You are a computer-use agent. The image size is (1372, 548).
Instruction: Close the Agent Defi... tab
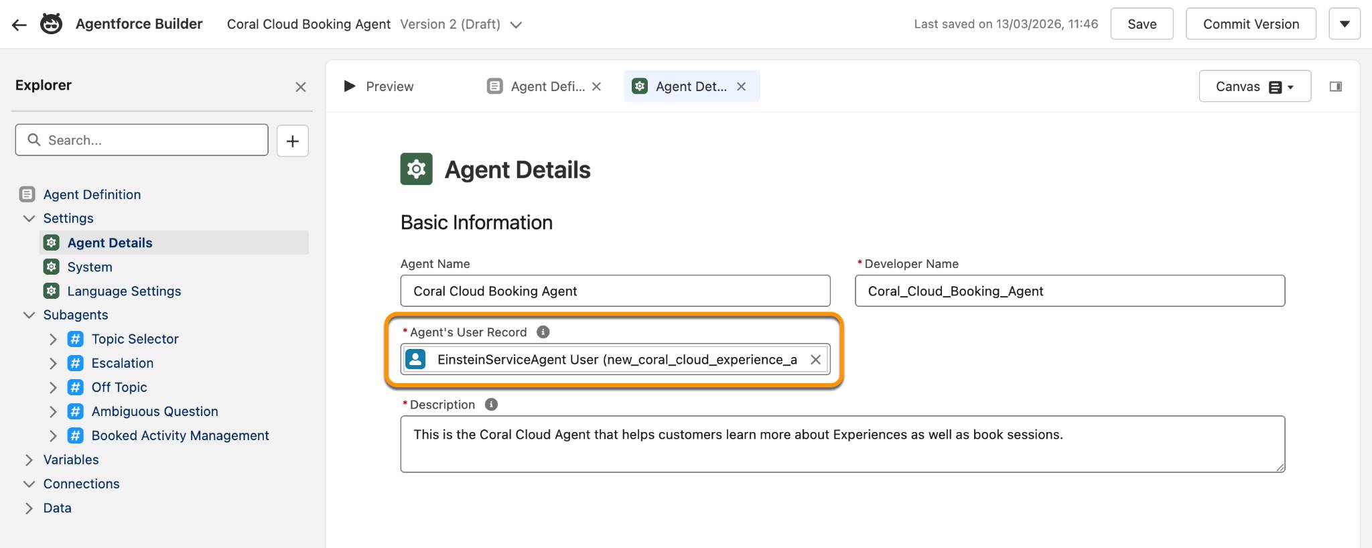pyautogui.click(x=596, y=86)
